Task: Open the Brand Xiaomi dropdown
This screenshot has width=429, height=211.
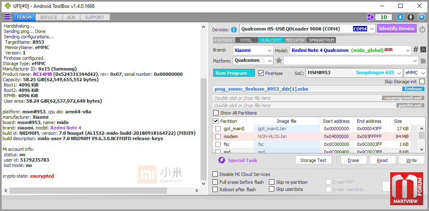Action: [270, 50]
